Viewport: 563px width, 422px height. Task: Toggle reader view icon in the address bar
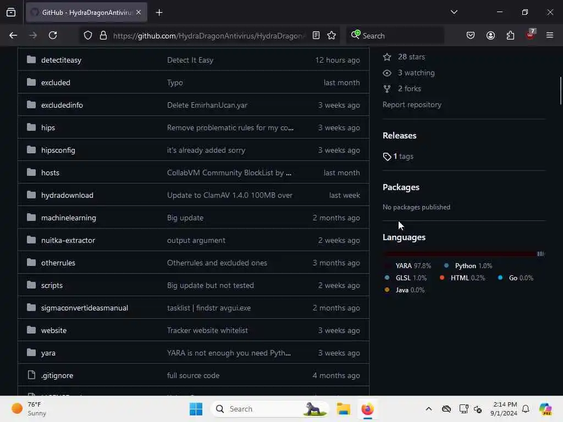316,35
